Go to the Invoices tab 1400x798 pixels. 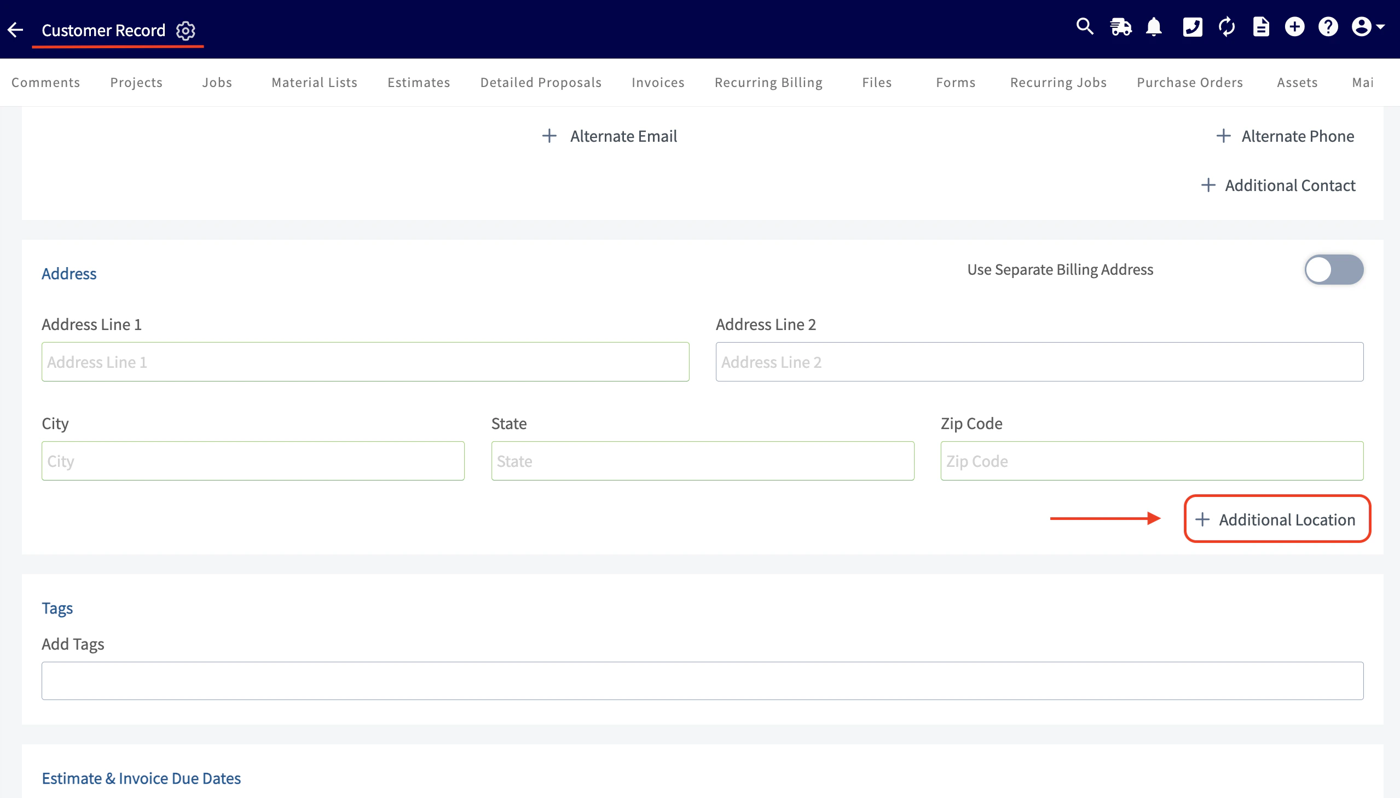point(658,82)
